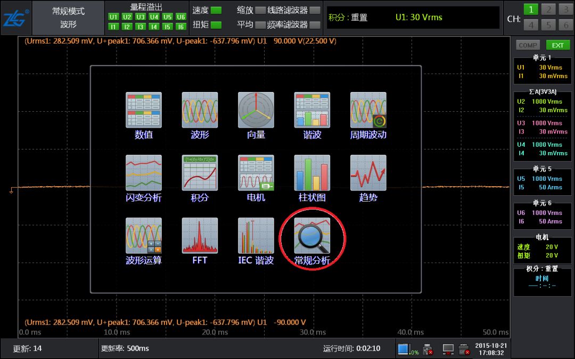Select channel 5 button
The width and height of the screenshot is (575, 359).
pyautogui.click(x=548, y=24)
